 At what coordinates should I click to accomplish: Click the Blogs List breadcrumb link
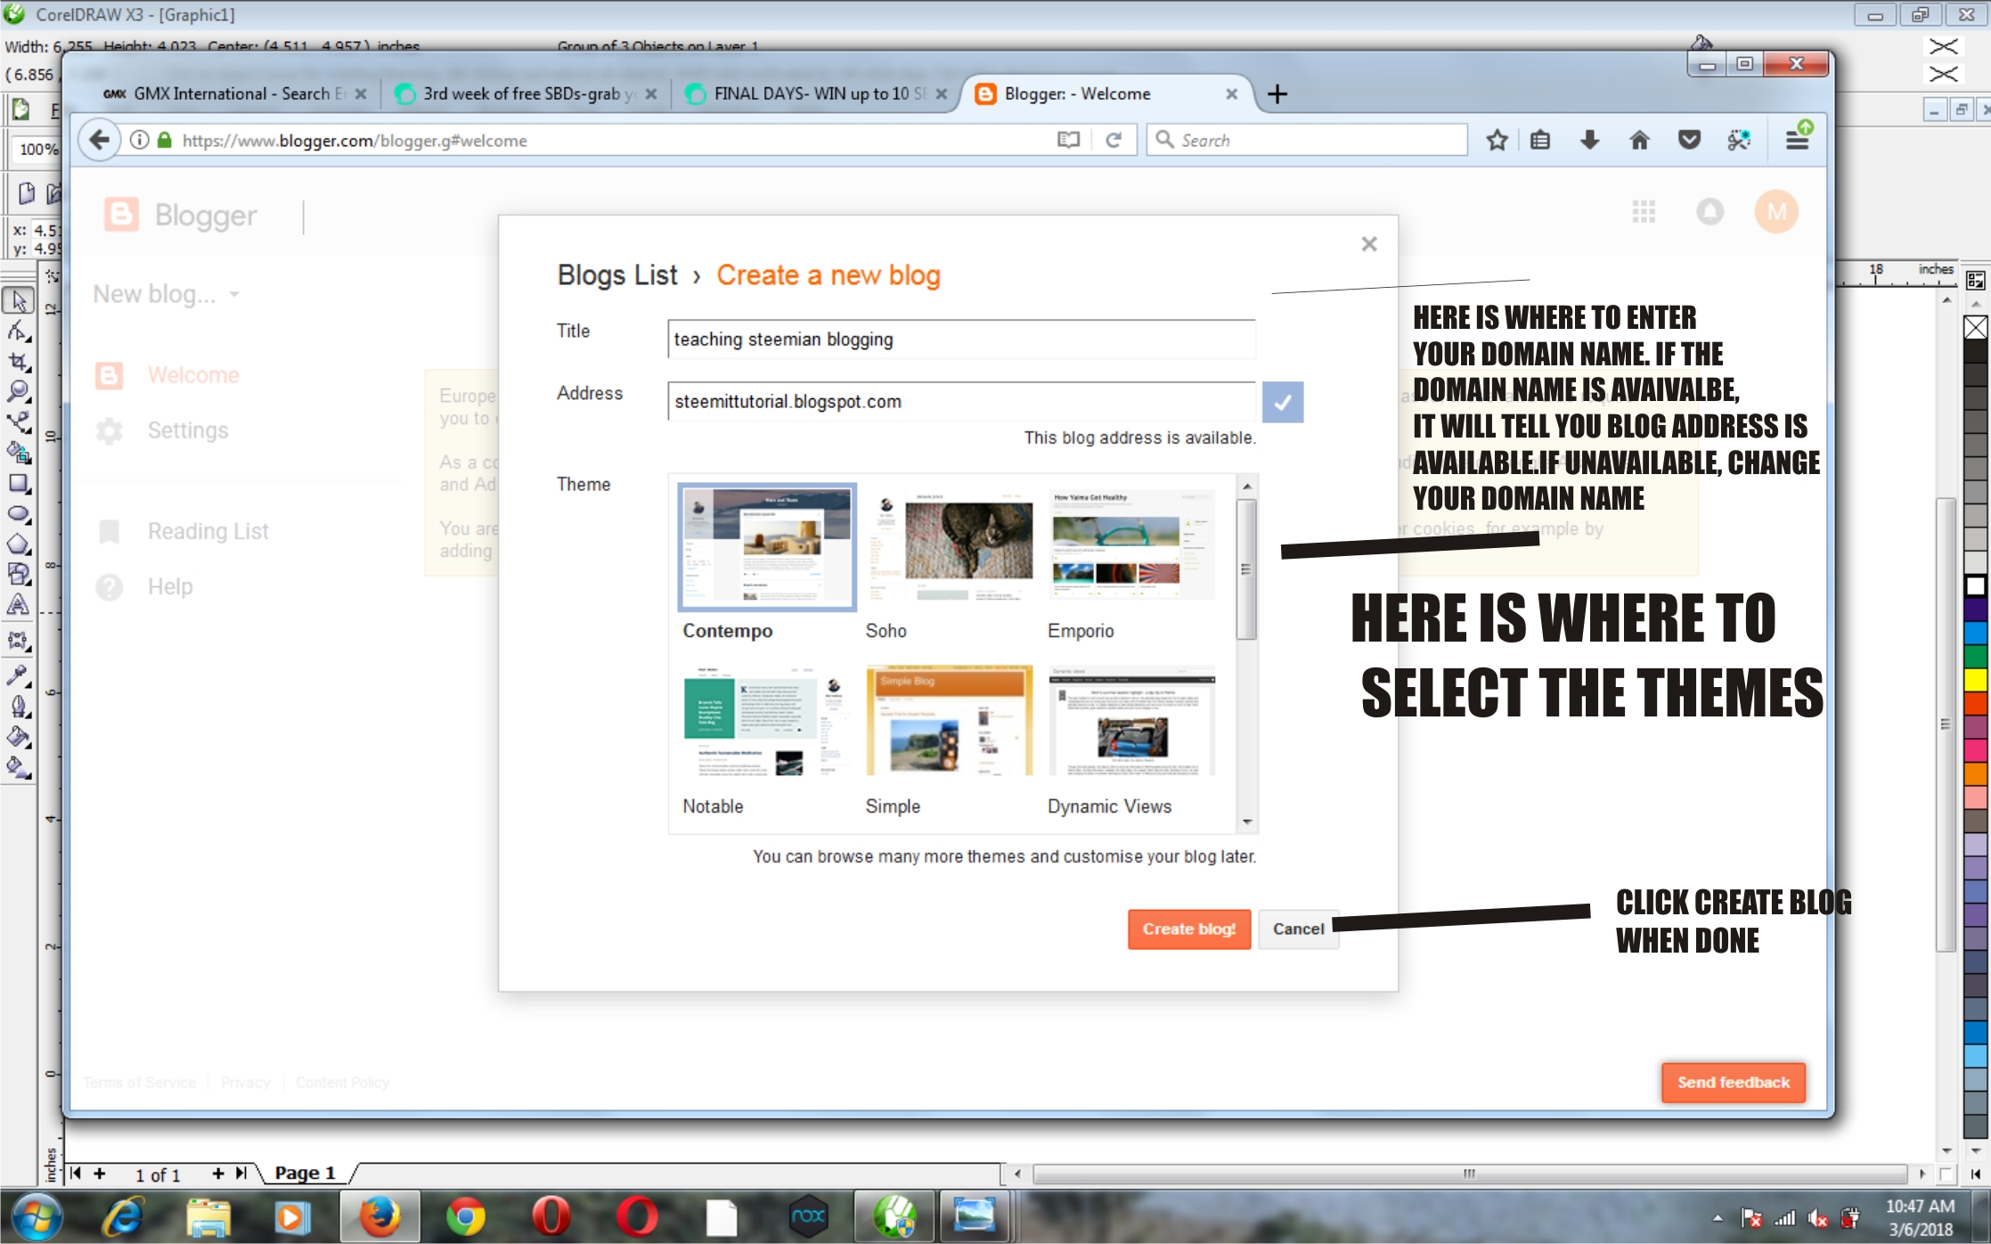(617, 275)
